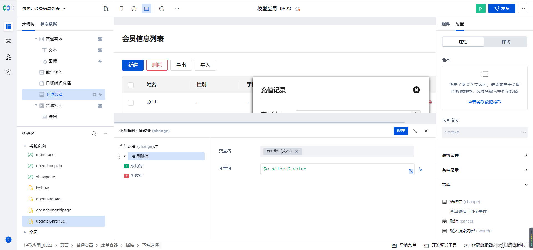Viewport: 533px width, 250px height.
Task: Click the new page file icon
Action: point(106,9)
